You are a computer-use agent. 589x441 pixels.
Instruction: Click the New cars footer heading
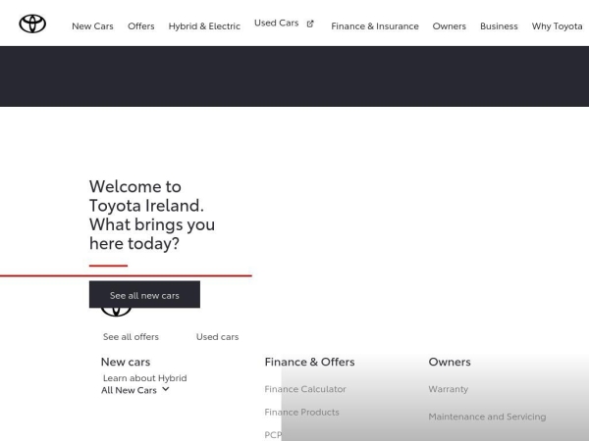(x=126, y=362)
